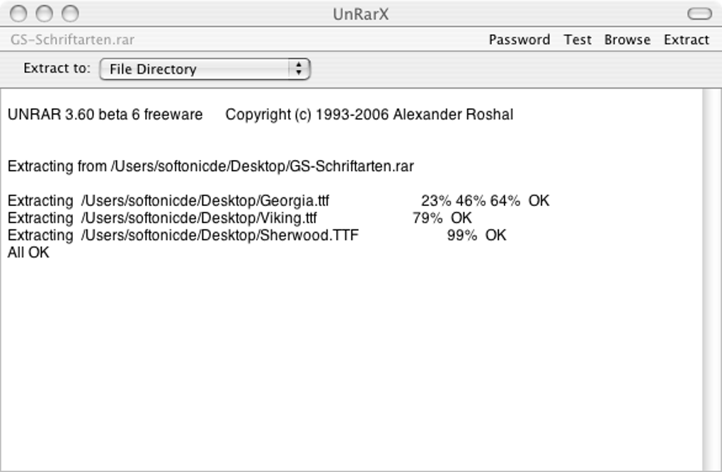Click the up-down arrows on Extract to popup

click(x=299, y=69)
